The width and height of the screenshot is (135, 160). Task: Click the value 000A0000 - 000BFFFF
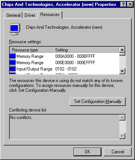click(x=75, y=56)
